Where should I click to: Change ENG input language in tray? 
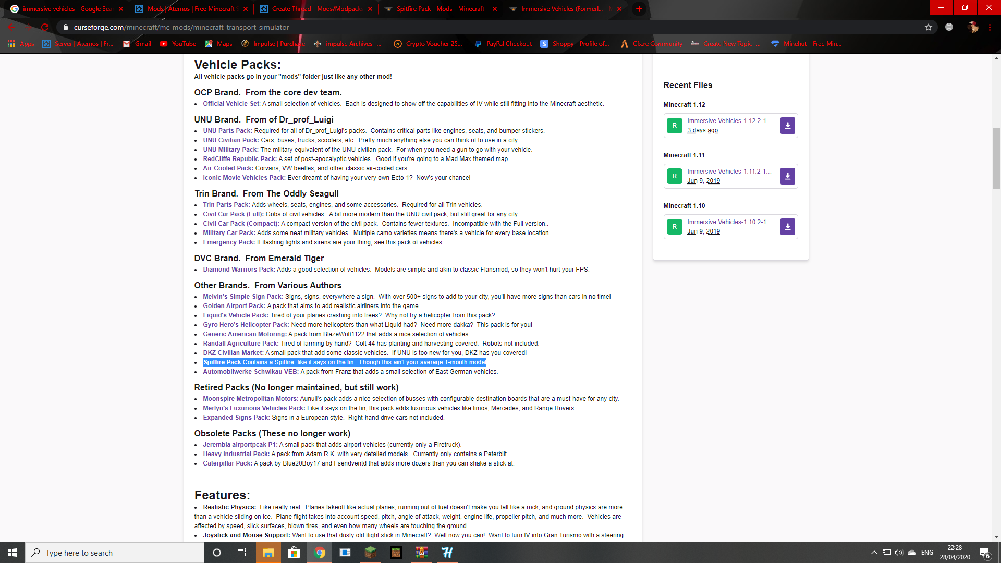927,553
